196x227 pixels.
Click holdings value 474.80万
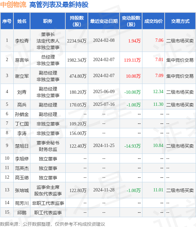point(78,76)
